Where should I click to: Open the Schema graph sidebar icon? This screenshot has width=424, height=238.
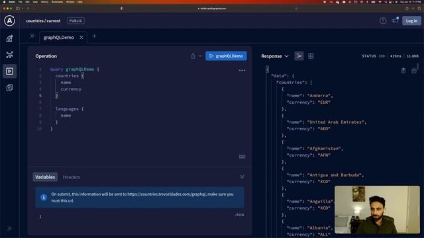tap(9, 55)
